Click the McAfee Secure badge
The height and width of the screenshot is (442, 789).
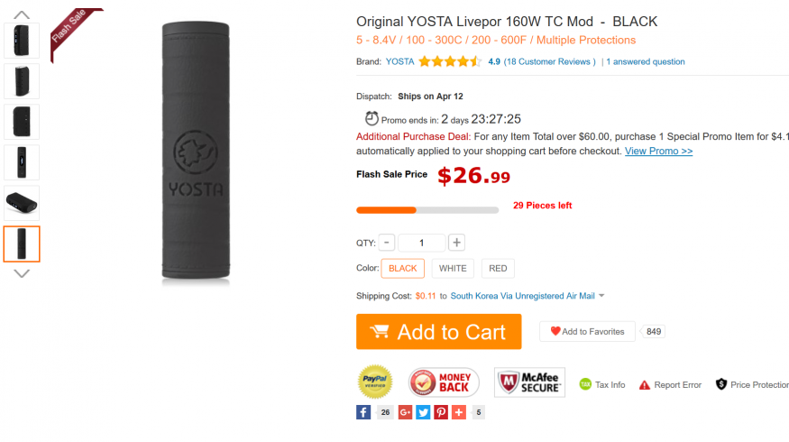529,382
